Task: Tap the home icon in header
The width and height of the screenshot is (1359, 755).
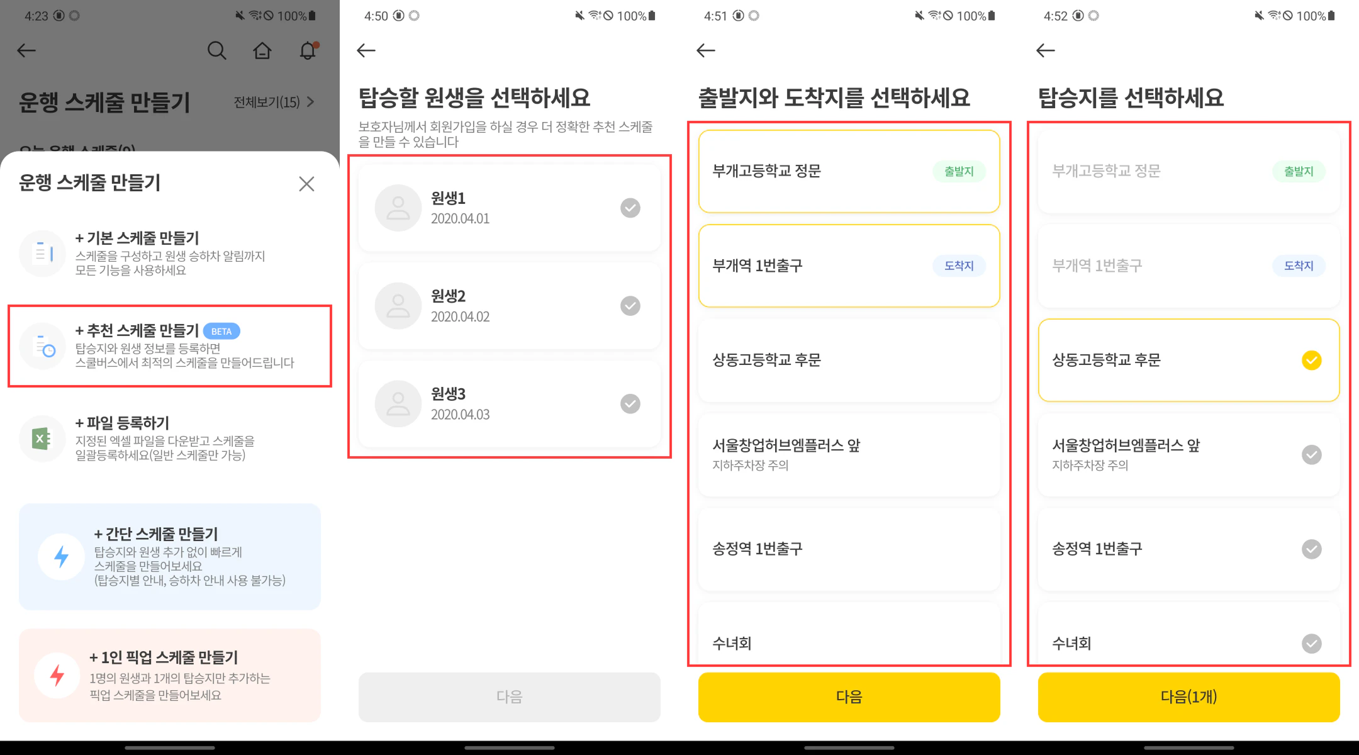Action: tap(262, 50)
